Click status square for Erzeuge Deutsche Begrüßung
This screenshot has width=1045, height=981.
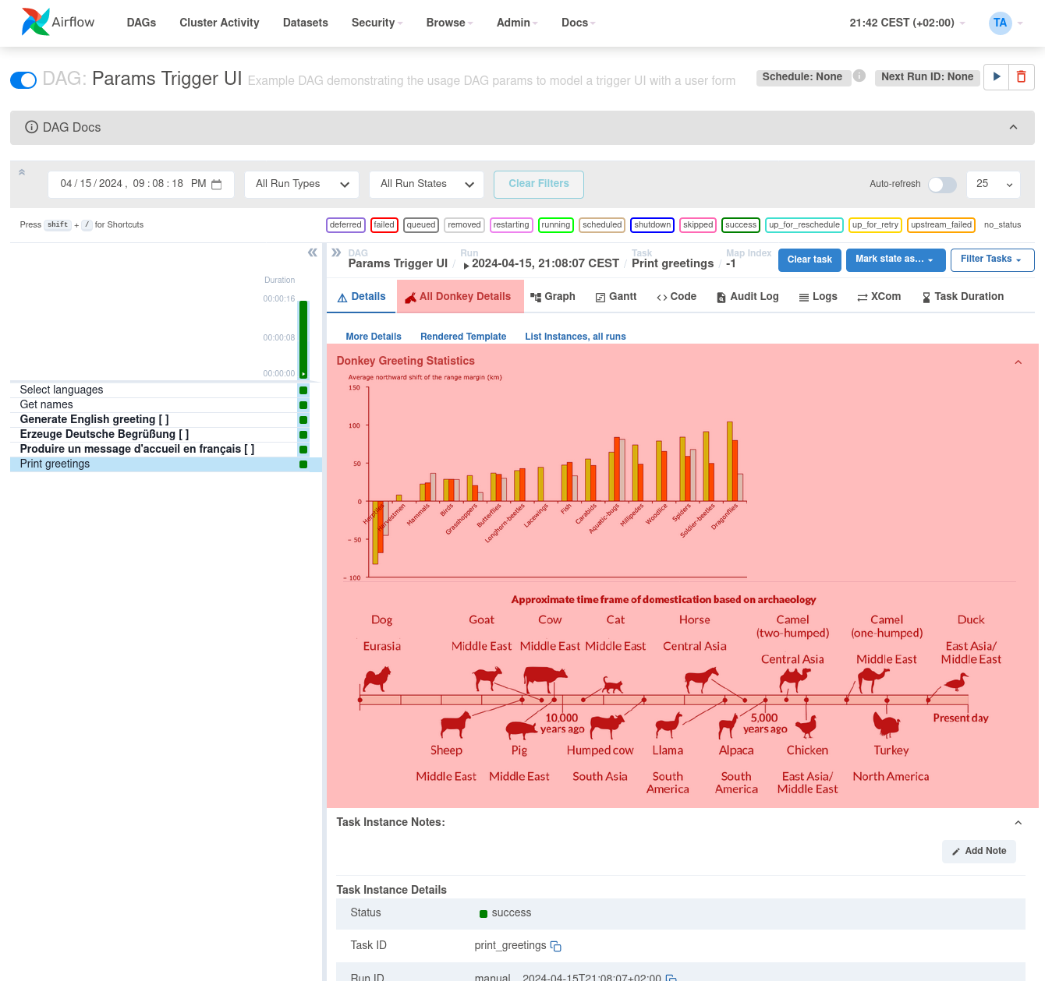tap(303, 435)
